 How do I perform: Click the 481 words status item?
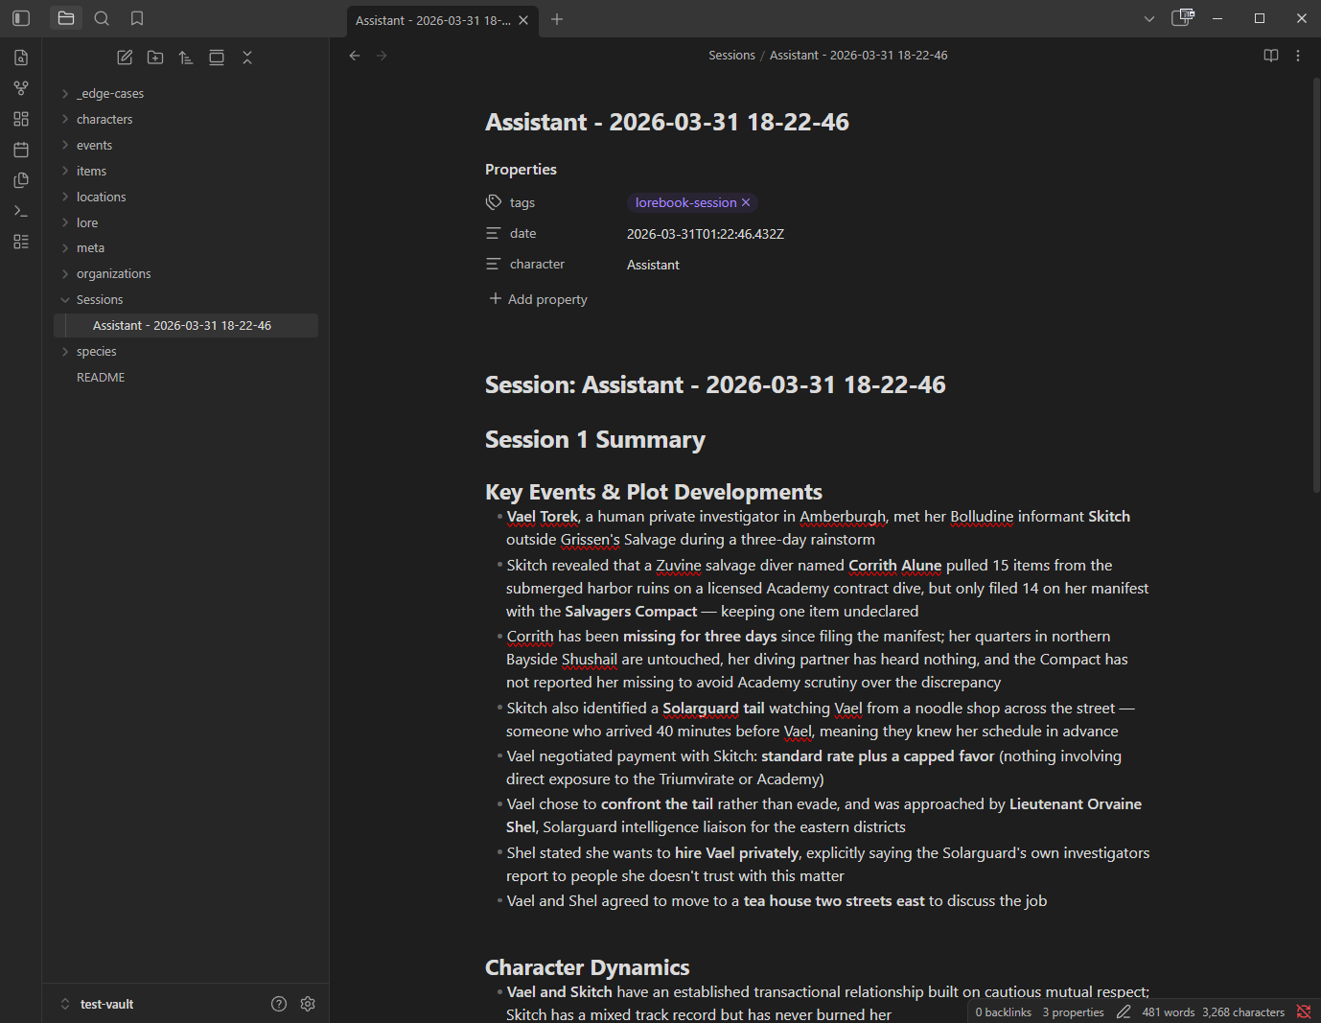click(1169, 1011)
